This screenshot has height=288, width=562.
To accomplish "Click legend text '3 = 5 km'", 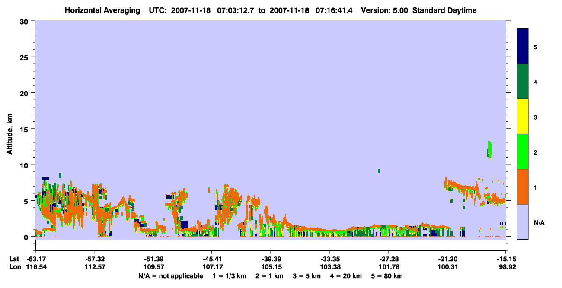I will tap(307, 276).
